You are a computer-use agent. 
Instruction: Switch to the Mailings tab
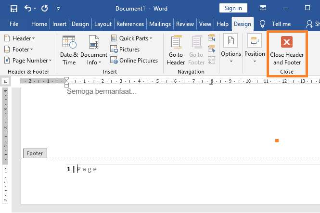(160, 24)
